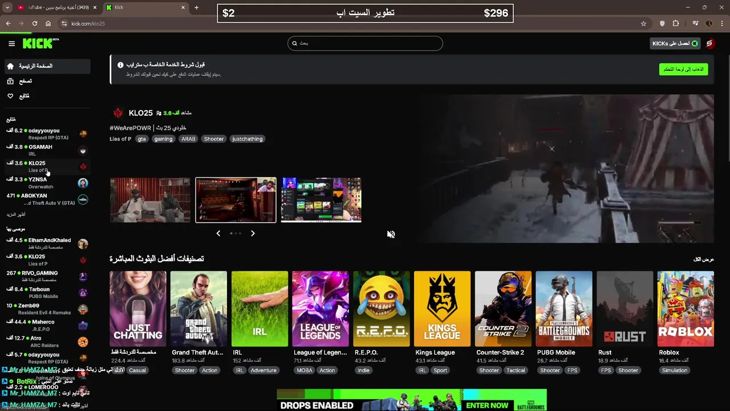Click the Get KICKs button
The width and height of the screenshot is (730, 411).
click(x=675, y=43)
